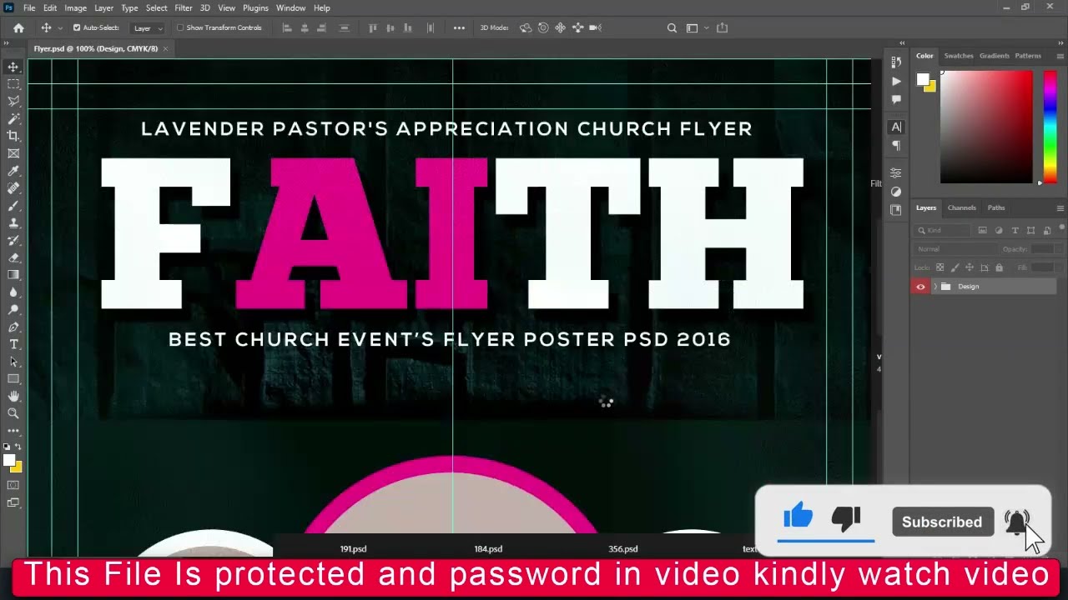
Task: Select the Dodge tool
Action: [13, 310]
